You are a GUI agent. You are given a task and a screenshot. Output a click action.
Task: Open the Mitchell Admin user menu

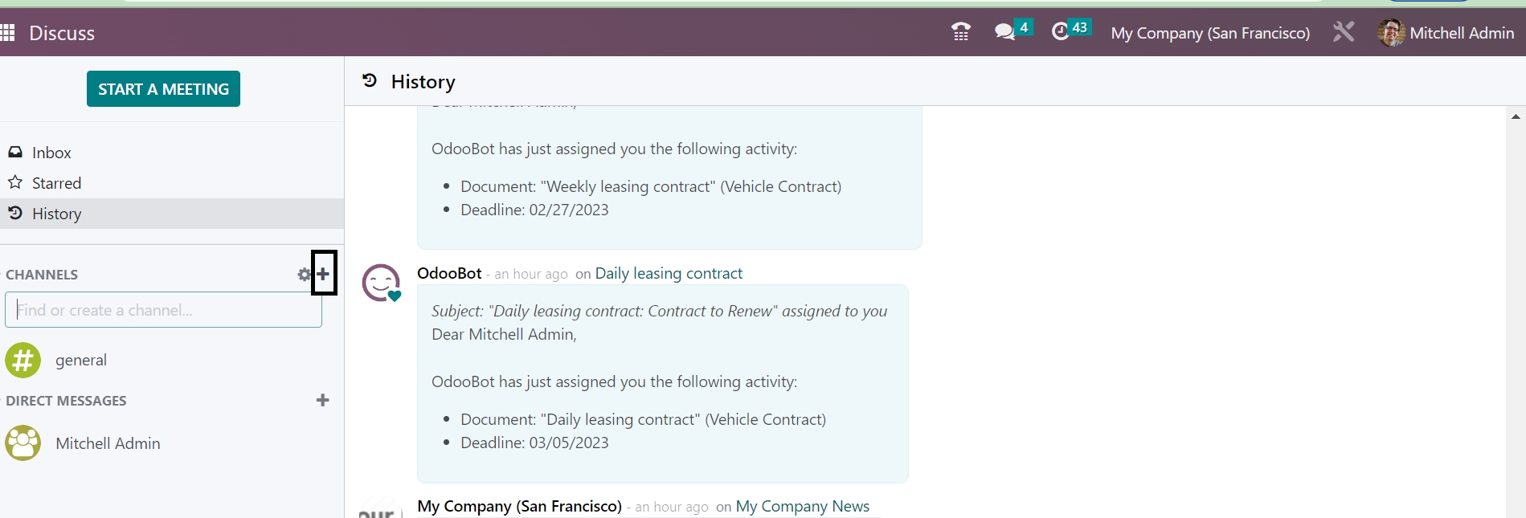click(1446, 33)
